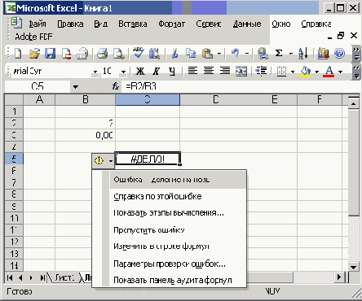Viewport: 362px width, 301px height.
Task: Click the Paste clipboard icon
Action: click(207, 54)
